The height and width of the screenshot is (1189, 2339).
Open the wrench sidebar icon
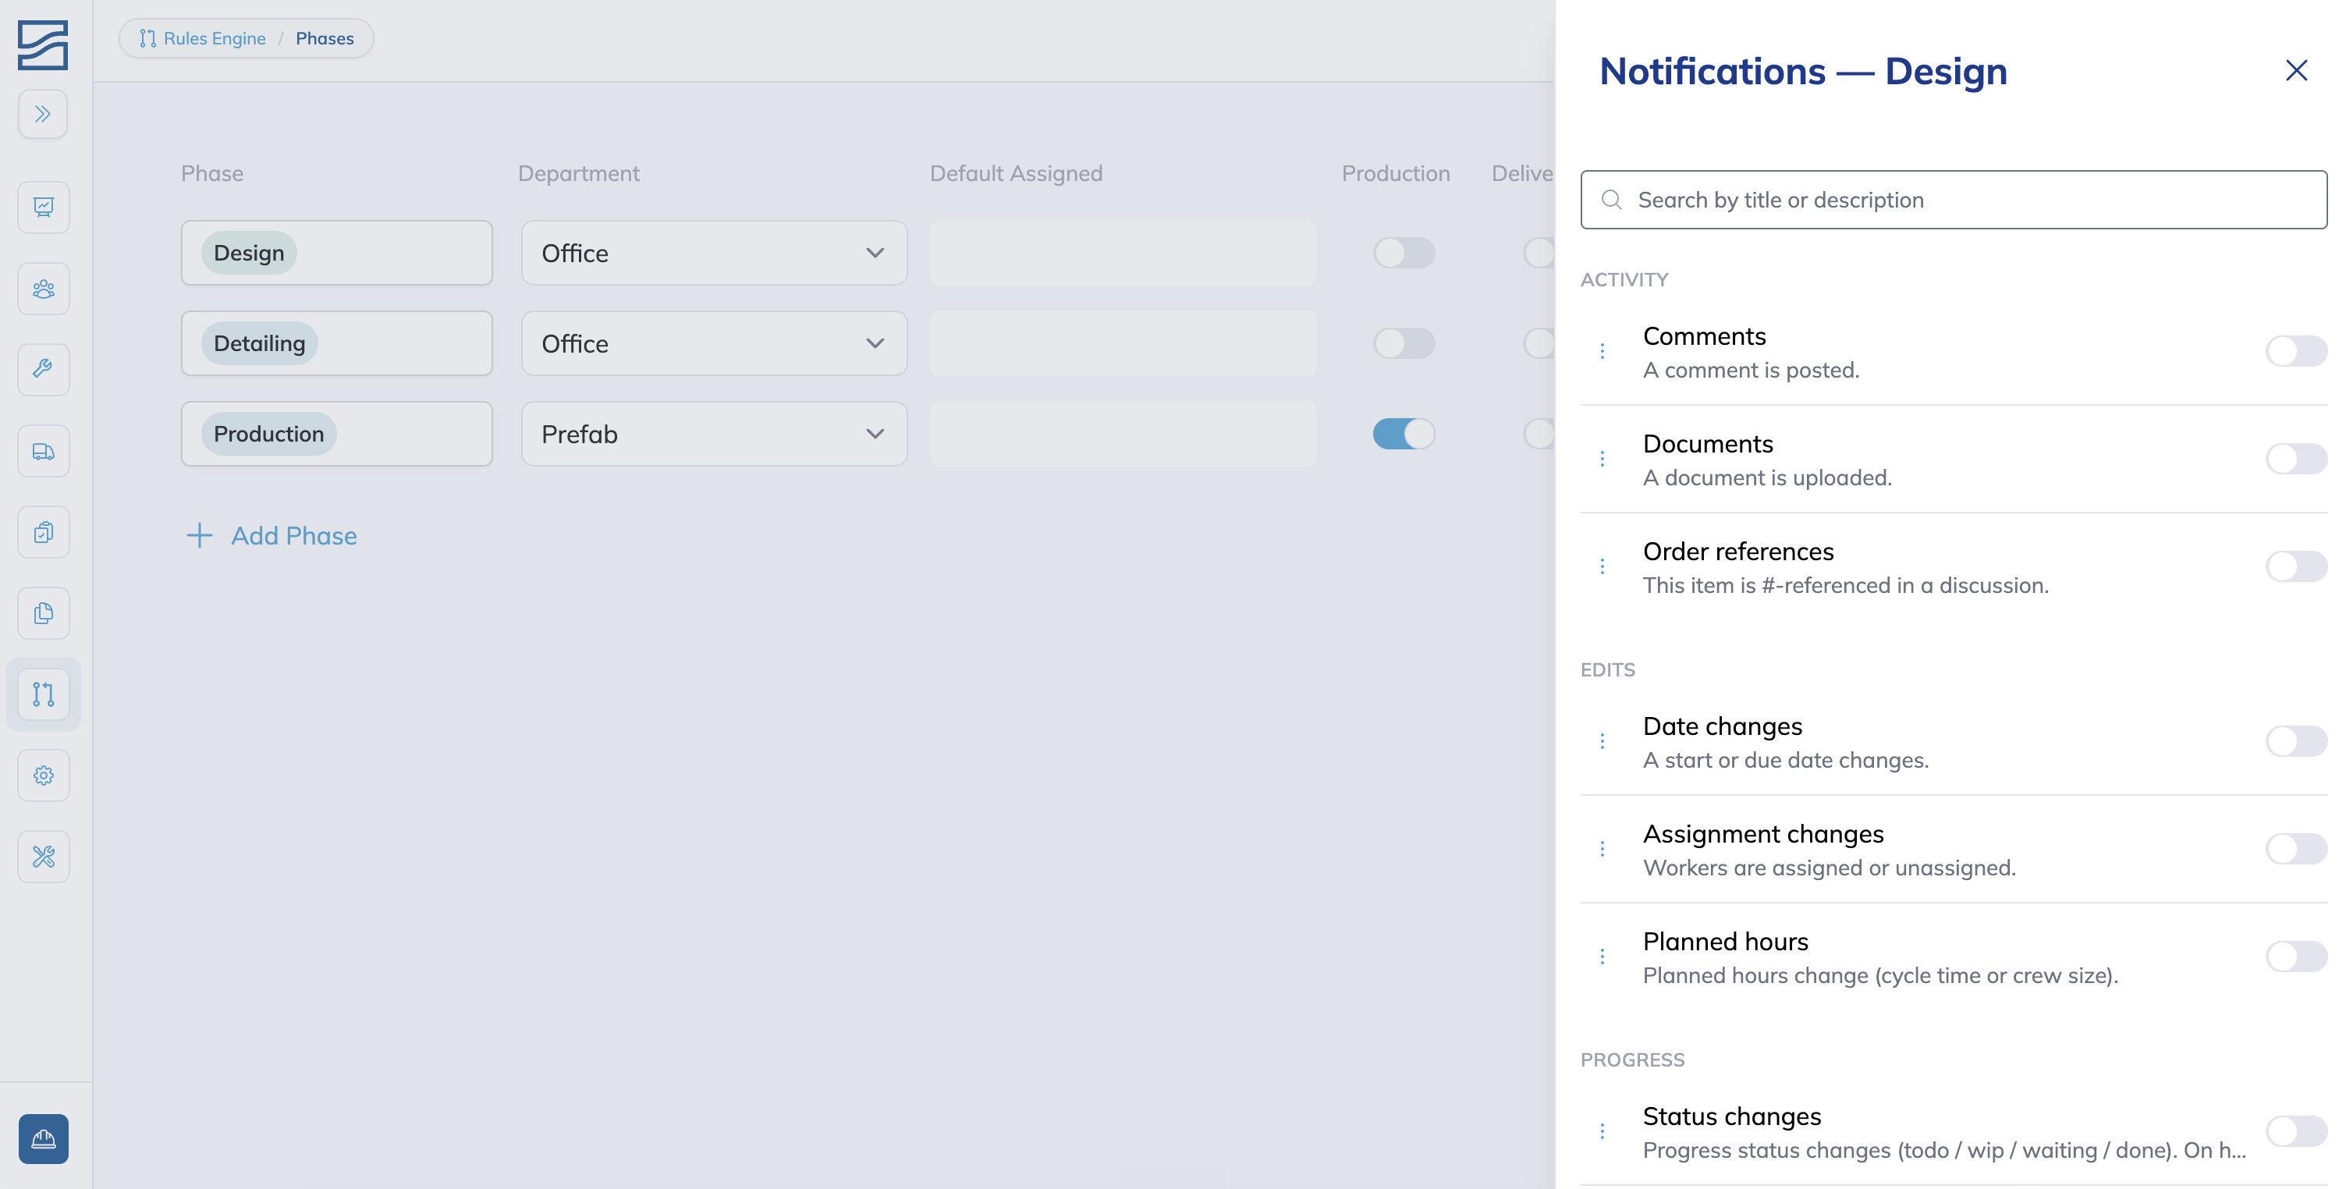[43, 370]
